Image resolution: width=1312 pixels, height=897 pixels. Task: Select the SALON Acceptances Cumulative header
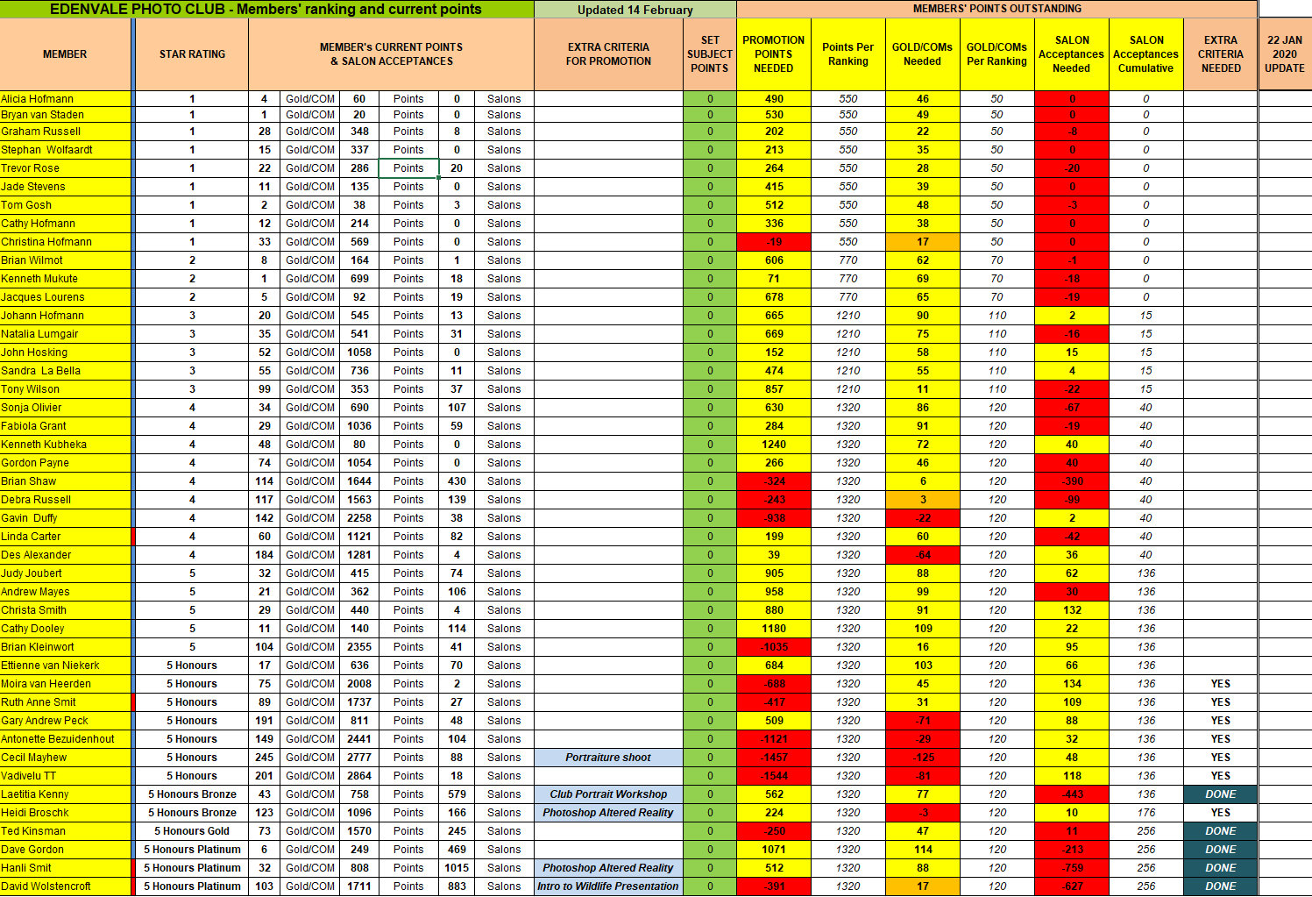[x=1145, y=54]
